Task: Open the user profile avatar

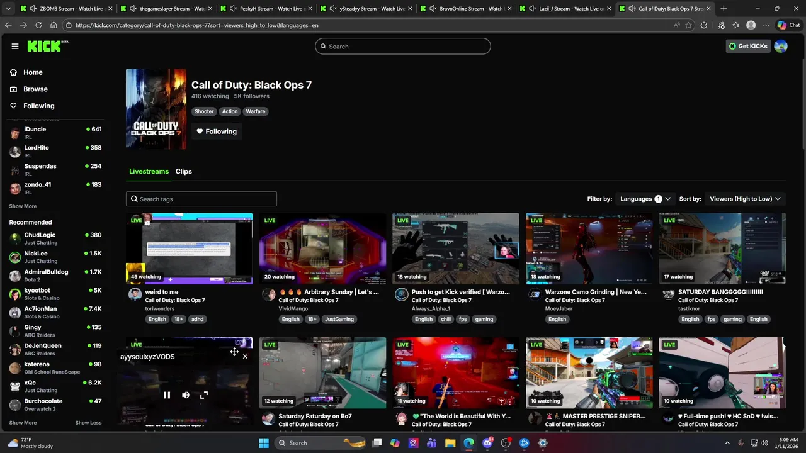Action: 781,46
